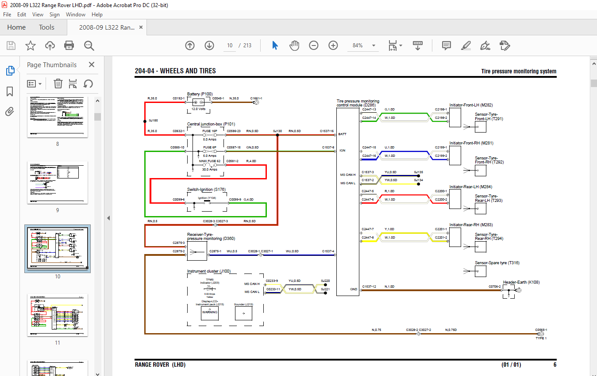Click the upload to cloud icon
Image resolution: width=597 pixels, height=376 pixels.
(x=50, y=46)
